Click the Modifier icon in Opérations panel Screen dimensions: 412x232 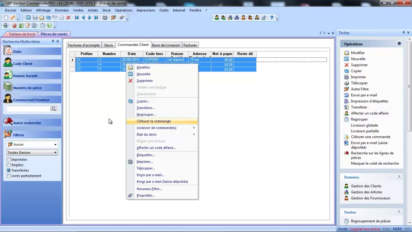[346, 53]
